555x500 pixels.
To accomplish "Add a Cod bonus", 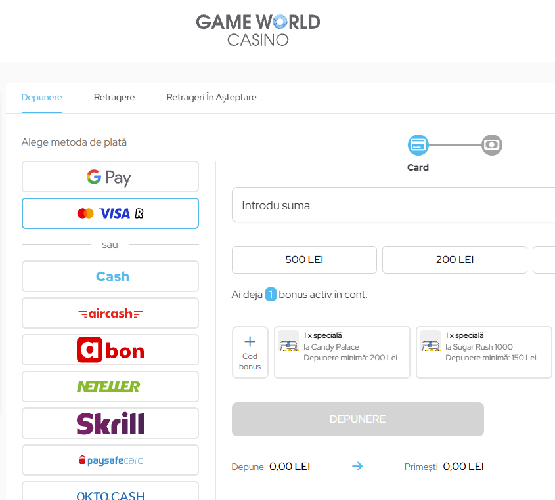I will tap(250, 352).
